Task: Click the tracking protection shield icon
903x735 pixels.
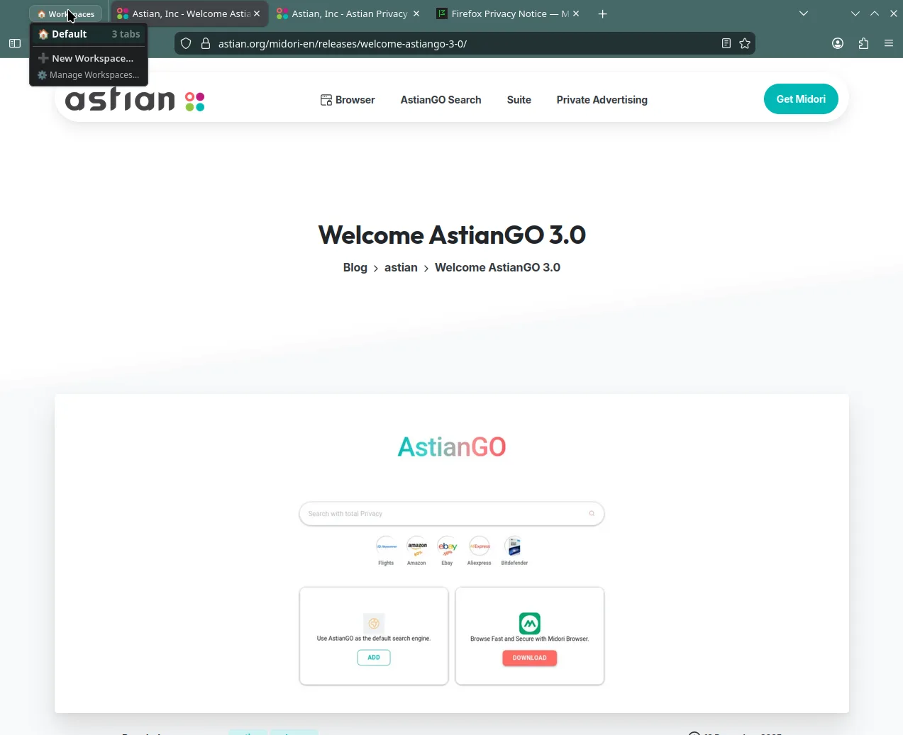Action: [x=186, y=43]
